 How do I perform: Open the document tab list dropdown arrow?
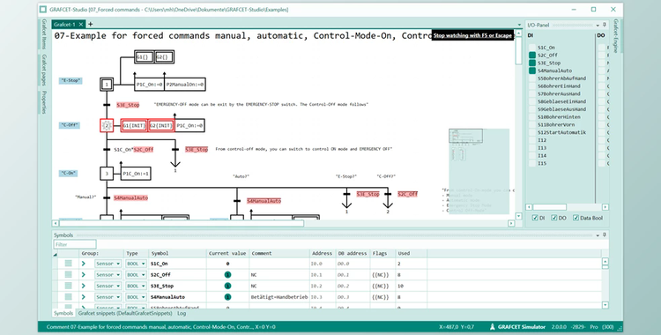point(519,26)
